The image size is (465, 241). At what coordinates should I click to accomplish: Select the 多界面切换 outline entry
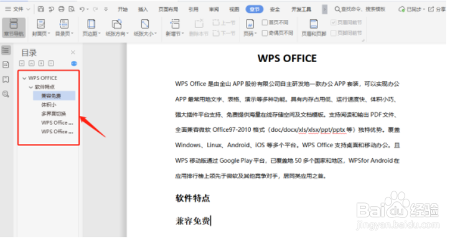point(54,114)
